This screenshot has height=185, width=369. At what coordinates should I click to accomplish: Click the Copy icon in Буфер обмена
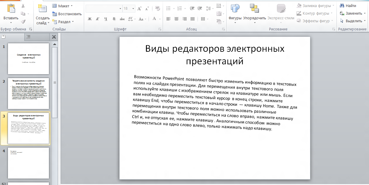(23, 14)
